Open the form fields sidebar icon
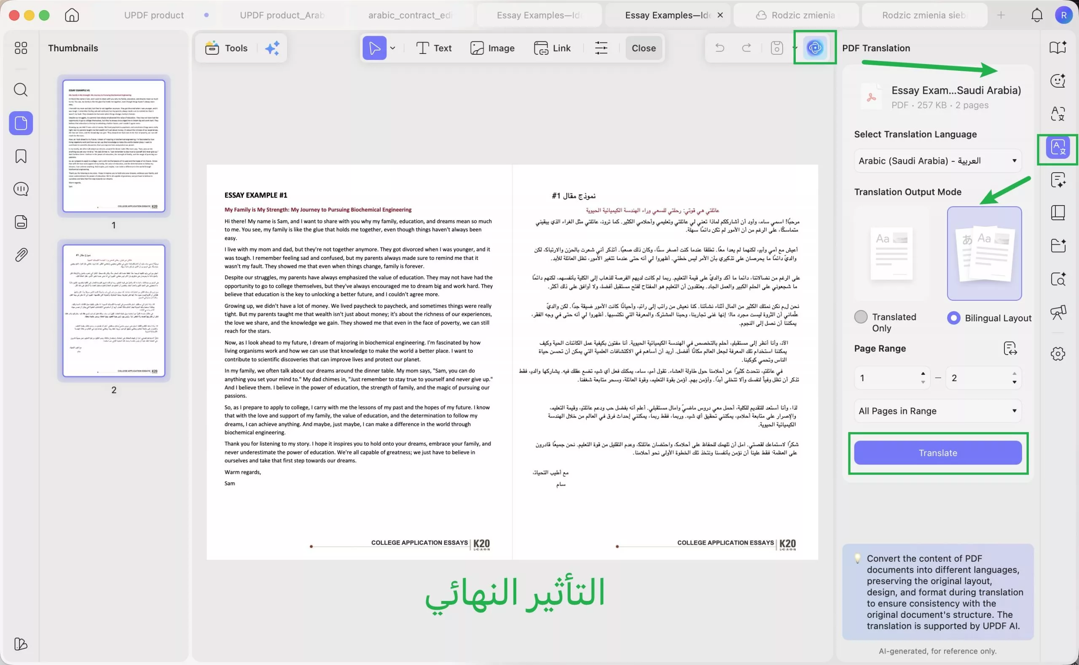The height and width of the screenshot is (665, 1079). point(21,222)
